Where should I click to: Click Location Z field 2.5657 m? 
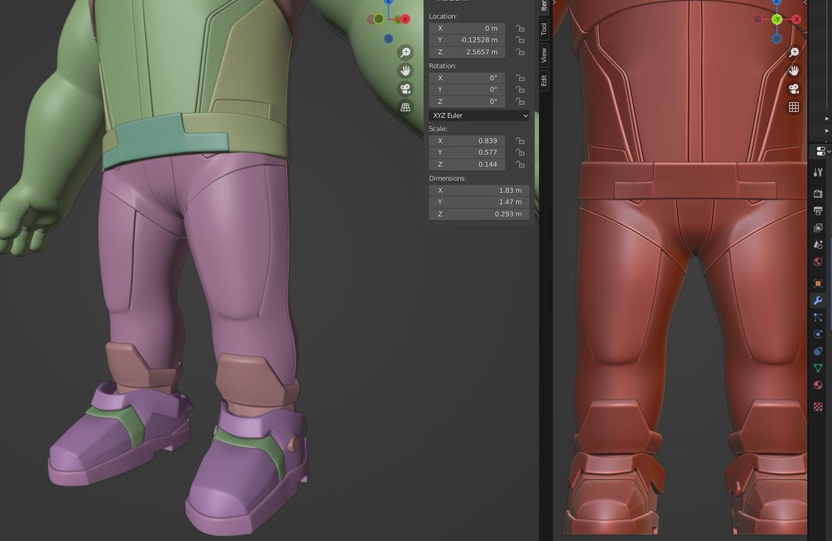[x=467, y=52]
